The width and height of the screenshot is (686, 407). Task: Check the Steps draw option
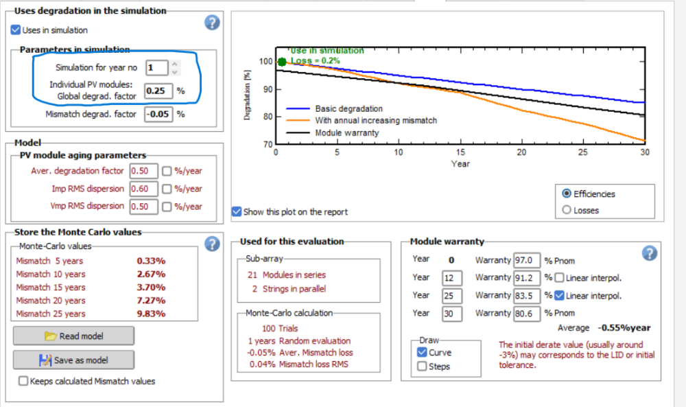click(422, 367)
